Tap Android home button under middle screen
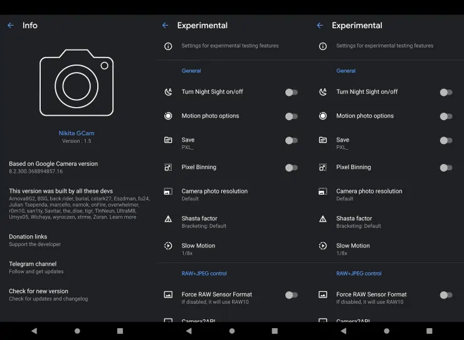Screen dimensions: 464x340 point(232,331)
